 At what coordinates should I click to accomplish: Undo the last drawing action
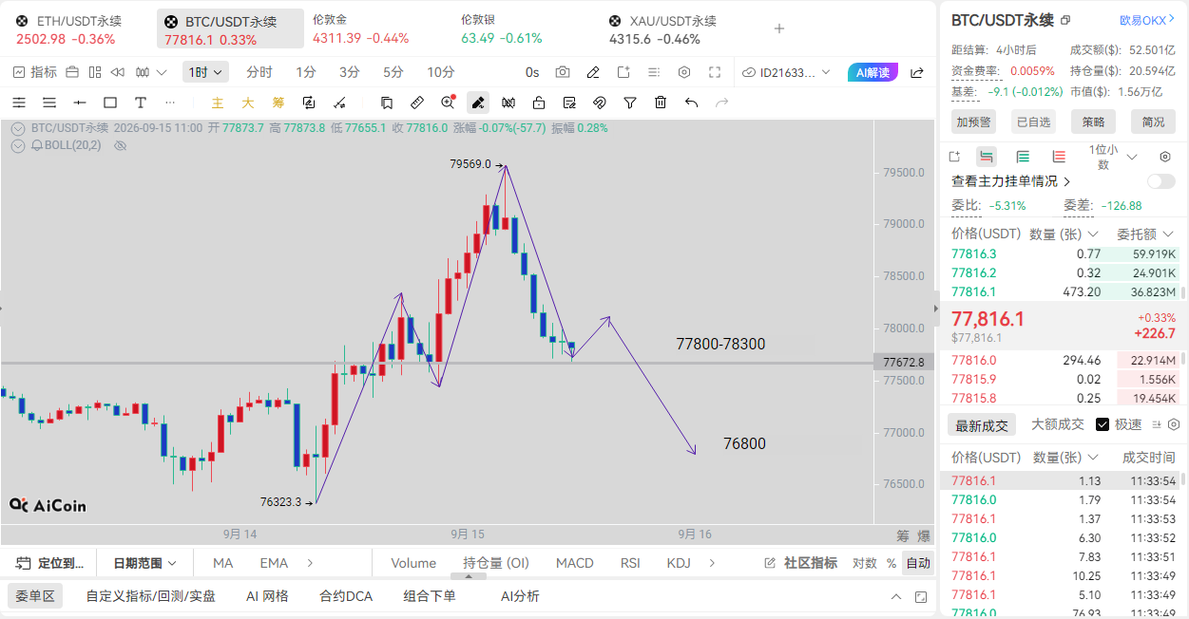[x=691, y=103]
